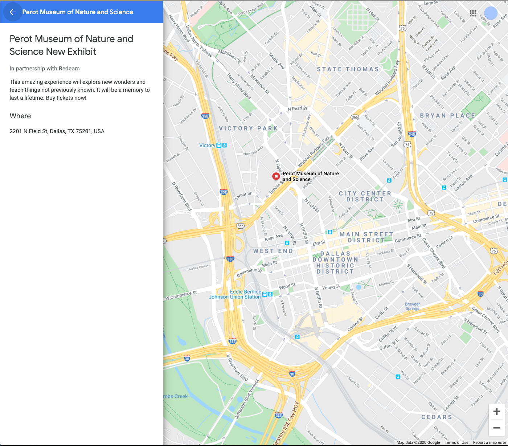This screenshot has height=446, width=508.
Task: Click the Young St road label
Action: pos(331,287)
